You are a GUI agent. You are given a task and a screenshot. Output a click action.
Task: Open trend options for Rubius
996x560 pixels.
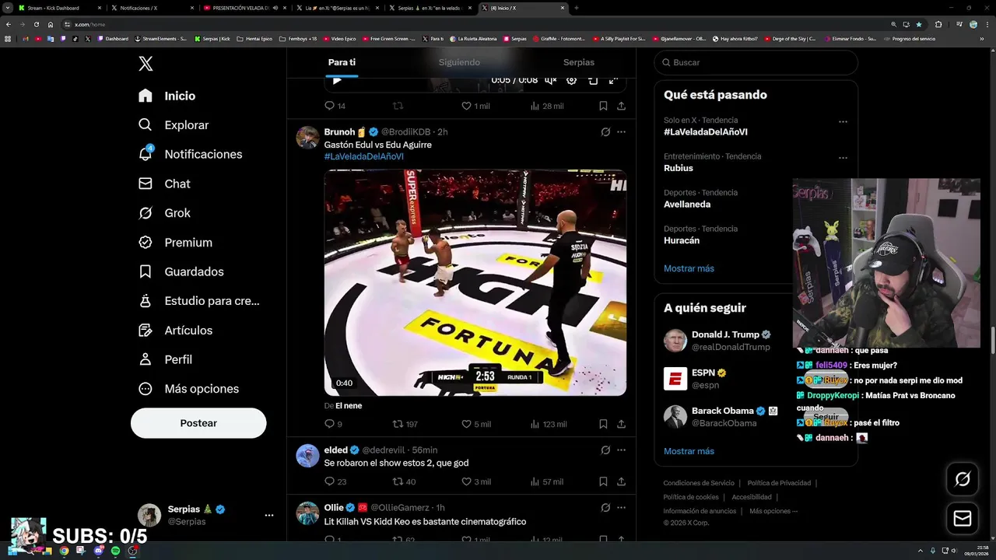pyautogui.click(x=843, y=158)
